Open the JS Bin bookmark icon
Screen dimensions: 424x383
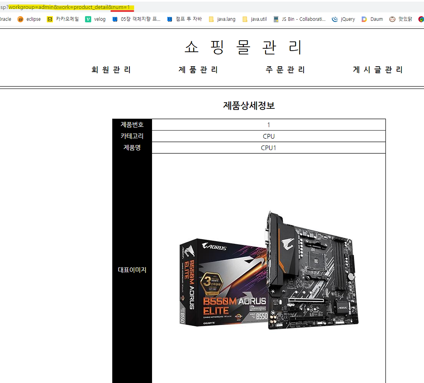pyautogui.click(x=276, y=19)
